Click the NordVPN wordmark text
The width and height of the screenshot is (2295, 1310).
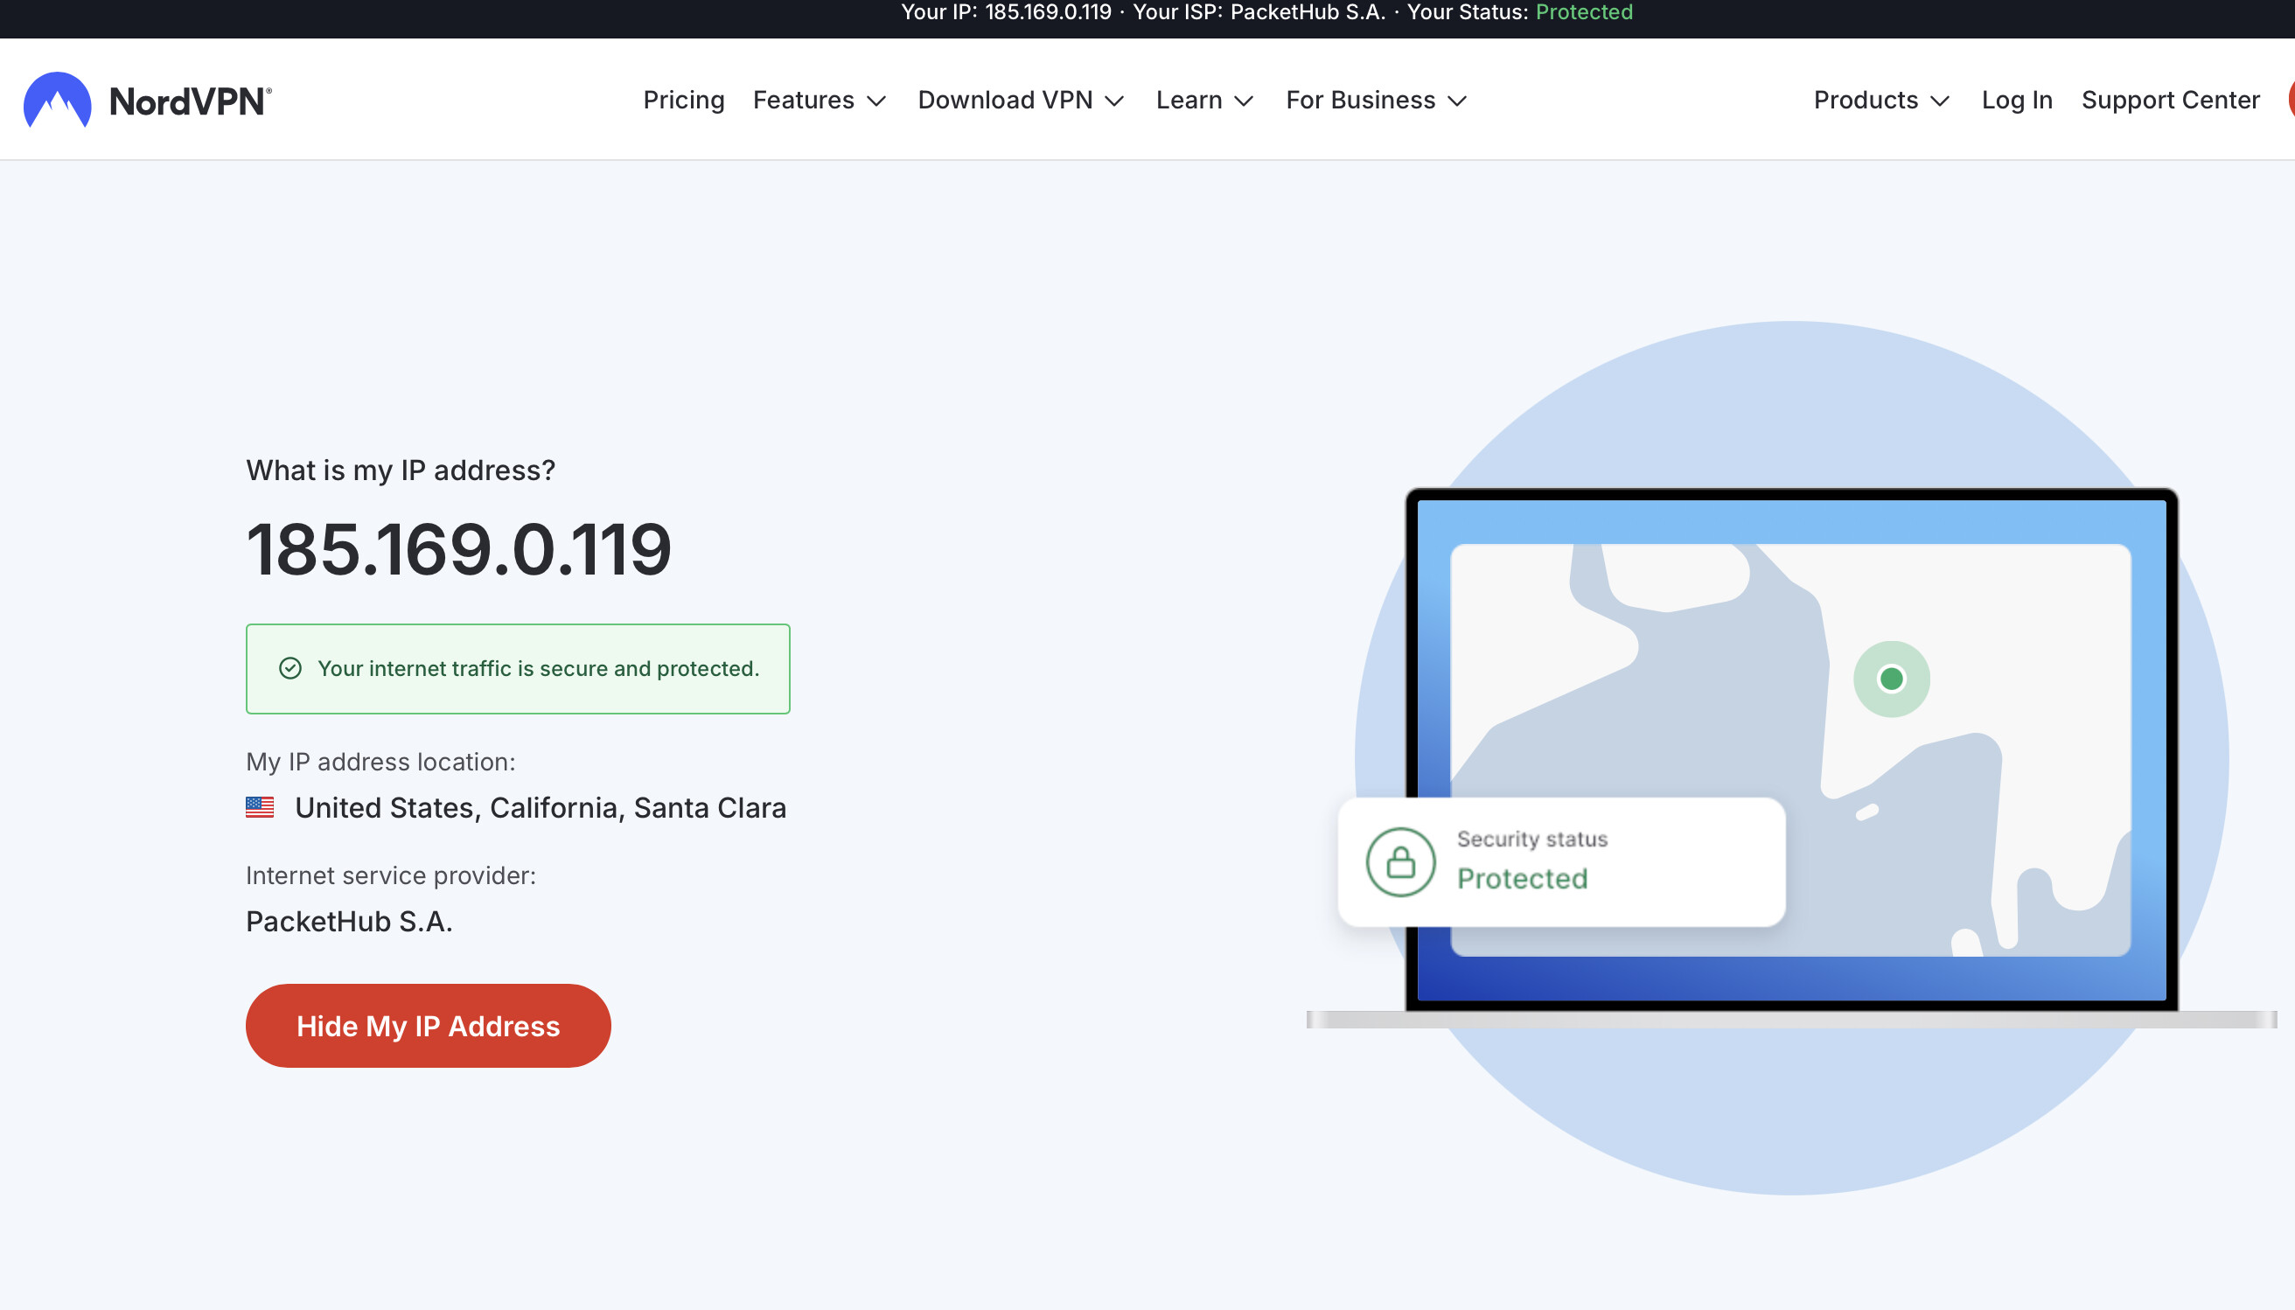189,101
